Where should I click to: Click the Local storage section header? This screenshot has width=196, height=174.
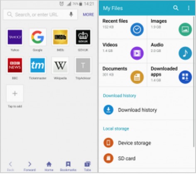click(116, 128)
